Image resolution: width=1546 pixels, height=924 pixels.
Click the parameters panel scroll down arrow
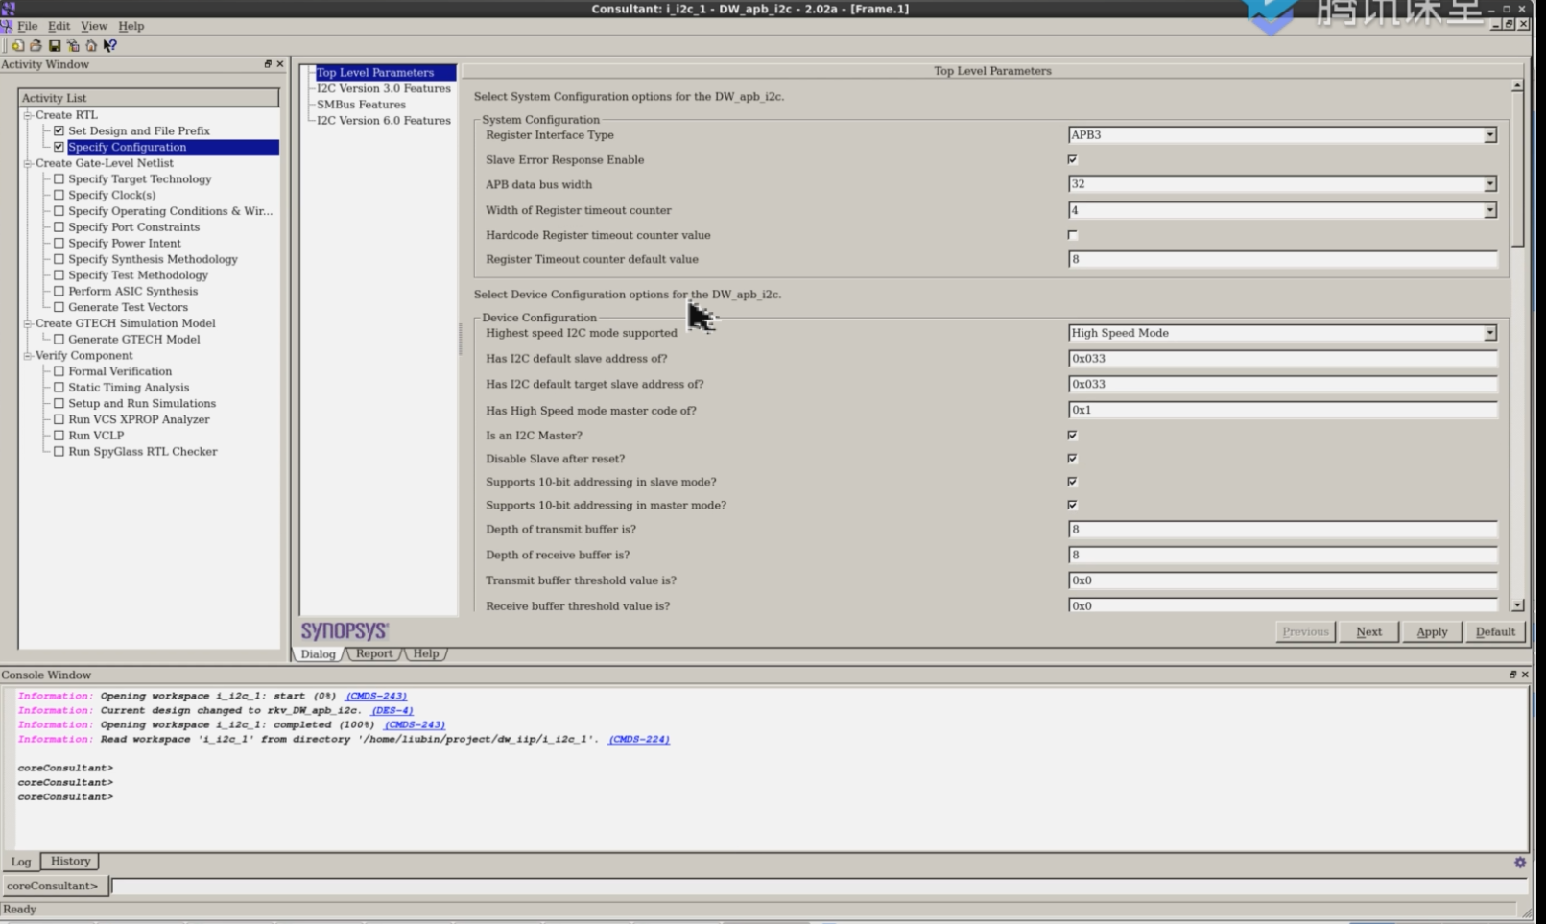click(x=1517, y=605)
